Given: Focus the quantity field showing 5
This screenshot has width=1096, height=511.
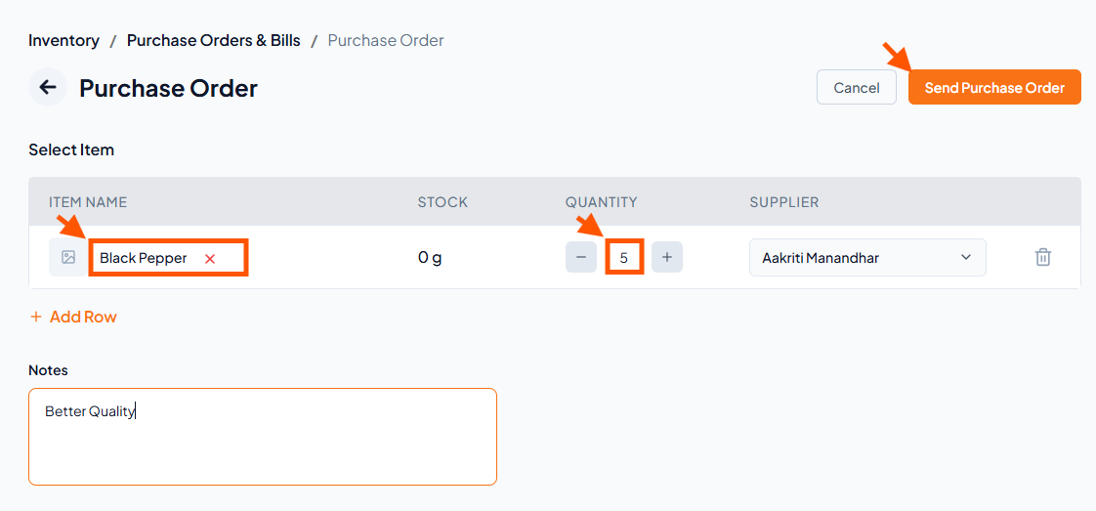Looking at the screenshot, I should [623, 258].
